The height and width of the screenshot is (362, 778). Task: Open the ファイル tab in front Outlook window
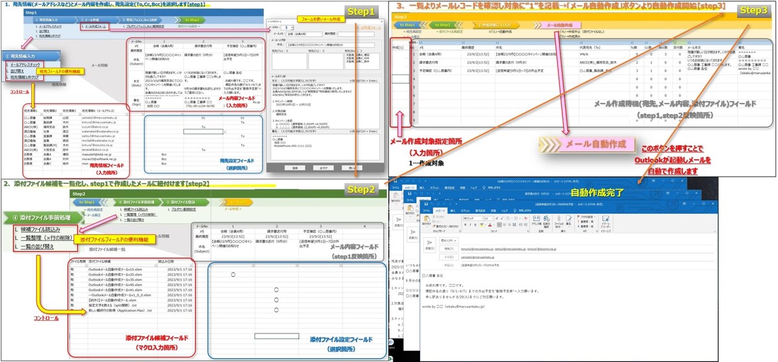[x=426, y=210]
